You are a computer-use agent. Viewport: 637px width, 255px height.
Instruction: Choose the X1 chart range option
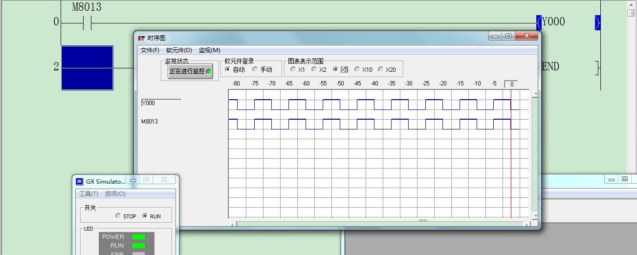[x=293, y=69]
